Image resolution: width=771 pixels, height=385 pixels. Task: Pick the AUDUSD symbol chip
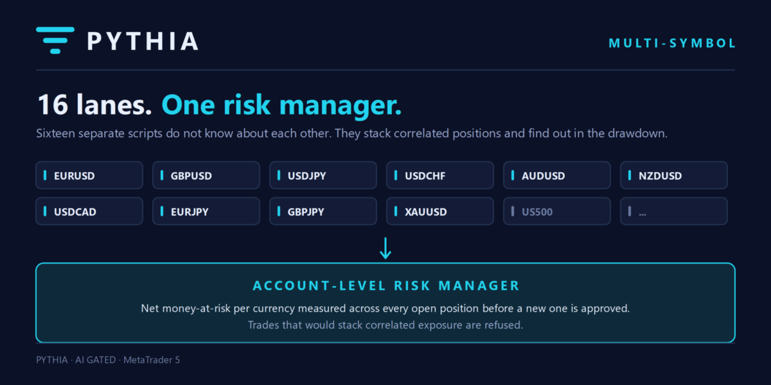(x=557, y=175)
